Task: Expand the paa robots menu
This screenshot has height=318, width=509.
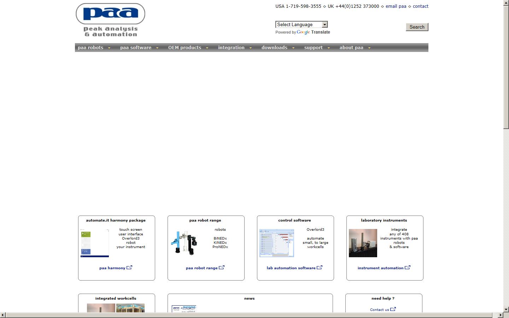Action: [x=94, y=48]
